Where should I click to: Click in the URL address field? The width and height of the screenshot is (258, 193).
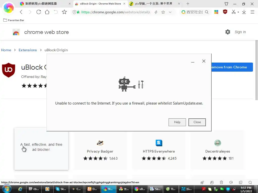click(x=116, y=12)
